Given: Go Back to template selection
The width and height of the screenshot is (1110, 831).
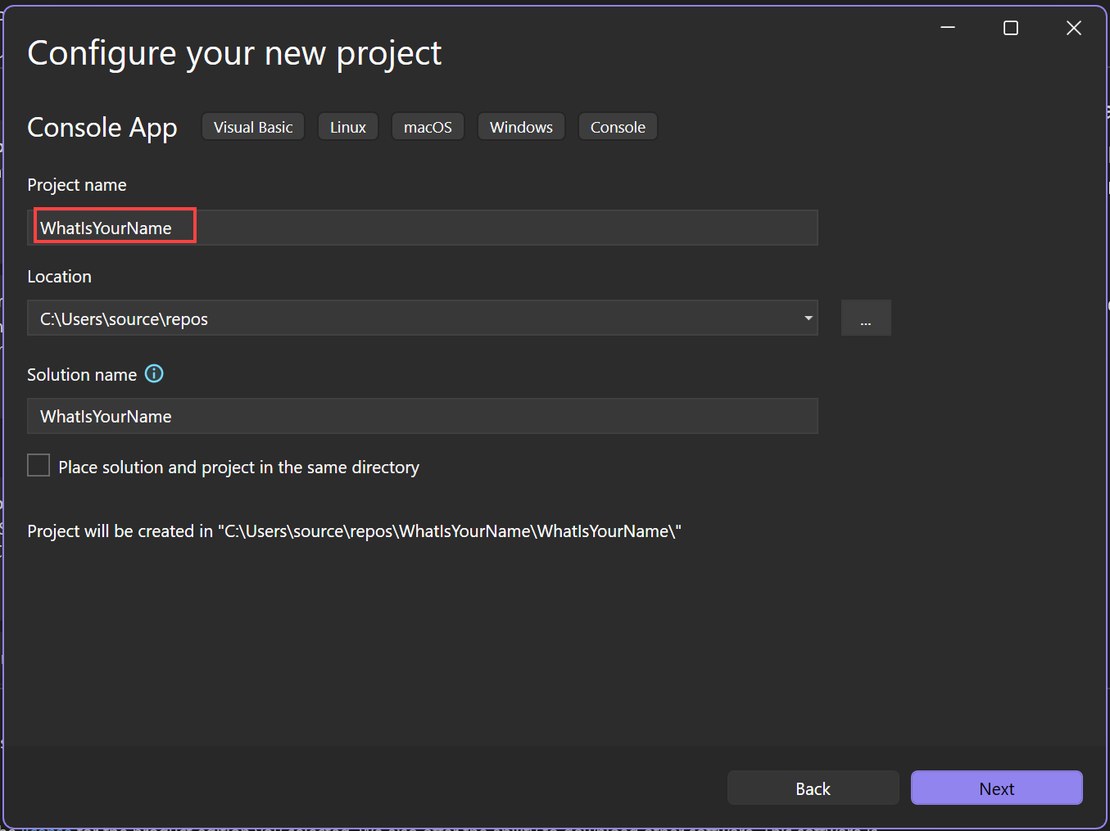Looking at the screenshot, I should (813, 788).
